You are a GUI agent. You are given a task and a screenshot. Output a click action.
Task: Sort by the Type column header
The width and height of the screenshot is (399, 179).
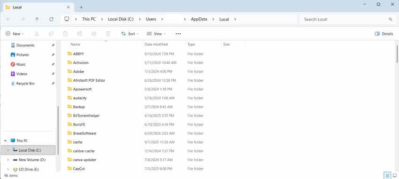191,44
